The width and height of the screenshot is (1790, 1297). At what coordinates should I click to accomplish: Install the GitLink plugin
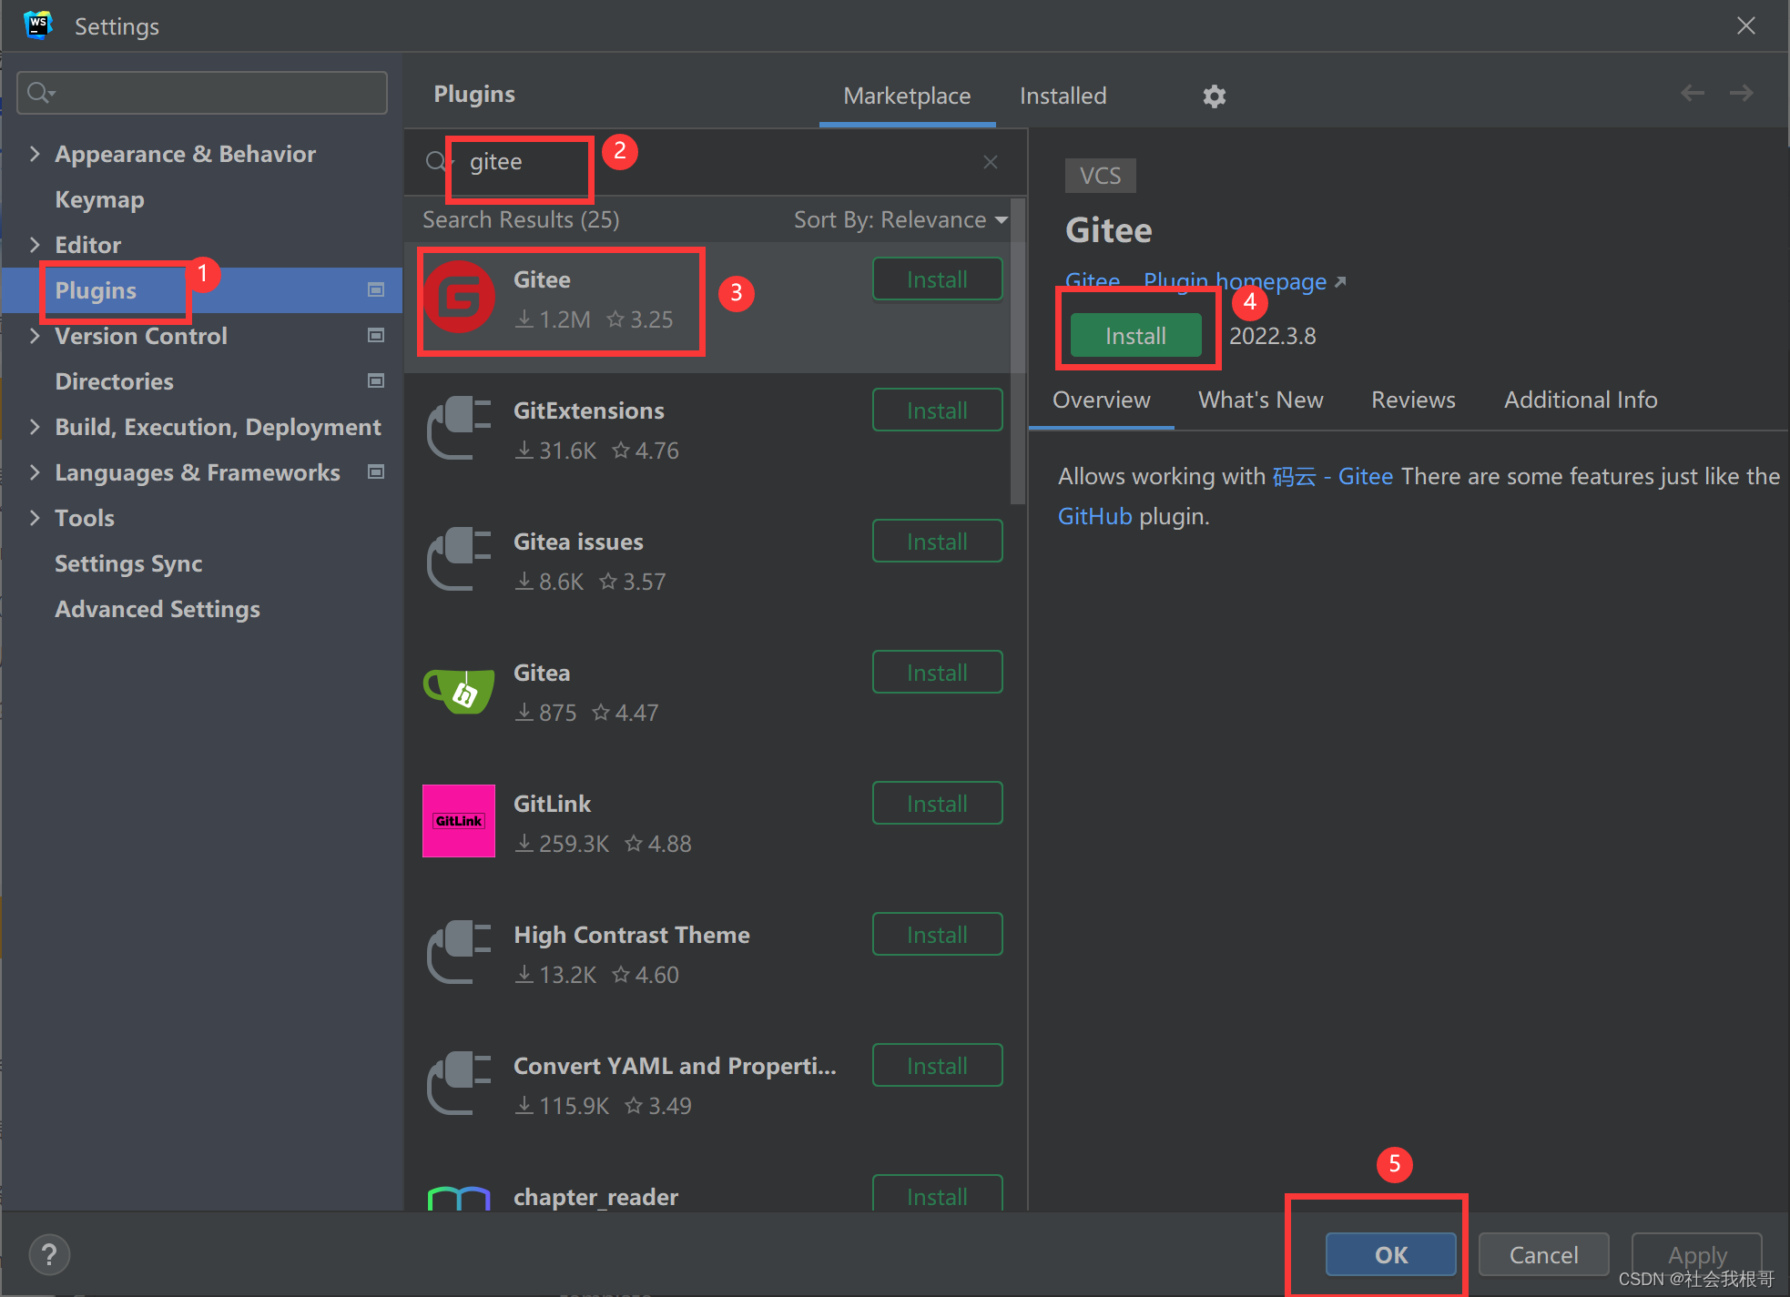tap(937, 804)
